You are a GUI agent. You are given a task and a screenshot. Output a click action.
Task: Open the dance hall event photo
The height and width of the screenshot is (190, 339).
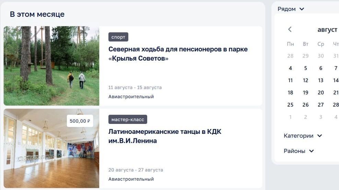pos(51,148)
